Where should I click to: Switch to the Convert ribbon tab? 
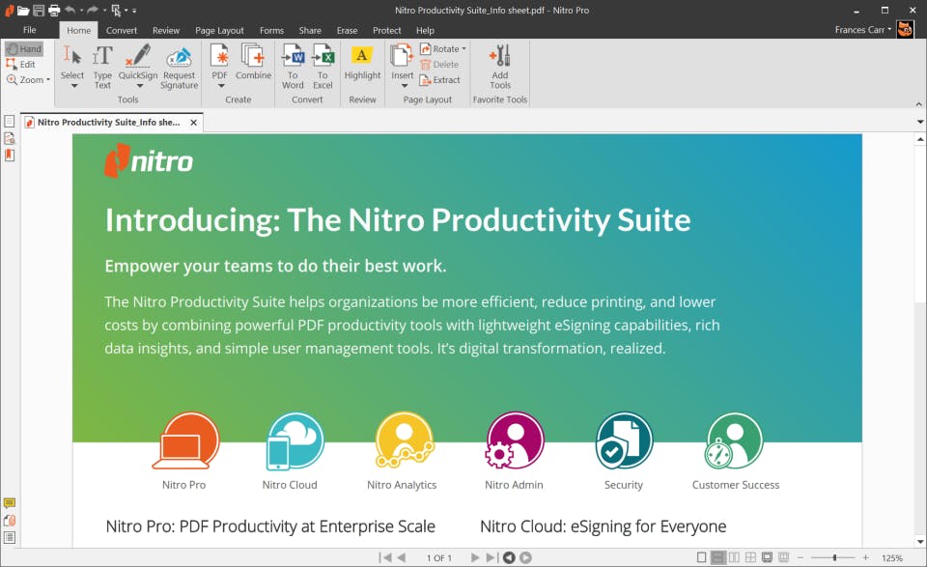click(122, 30)
